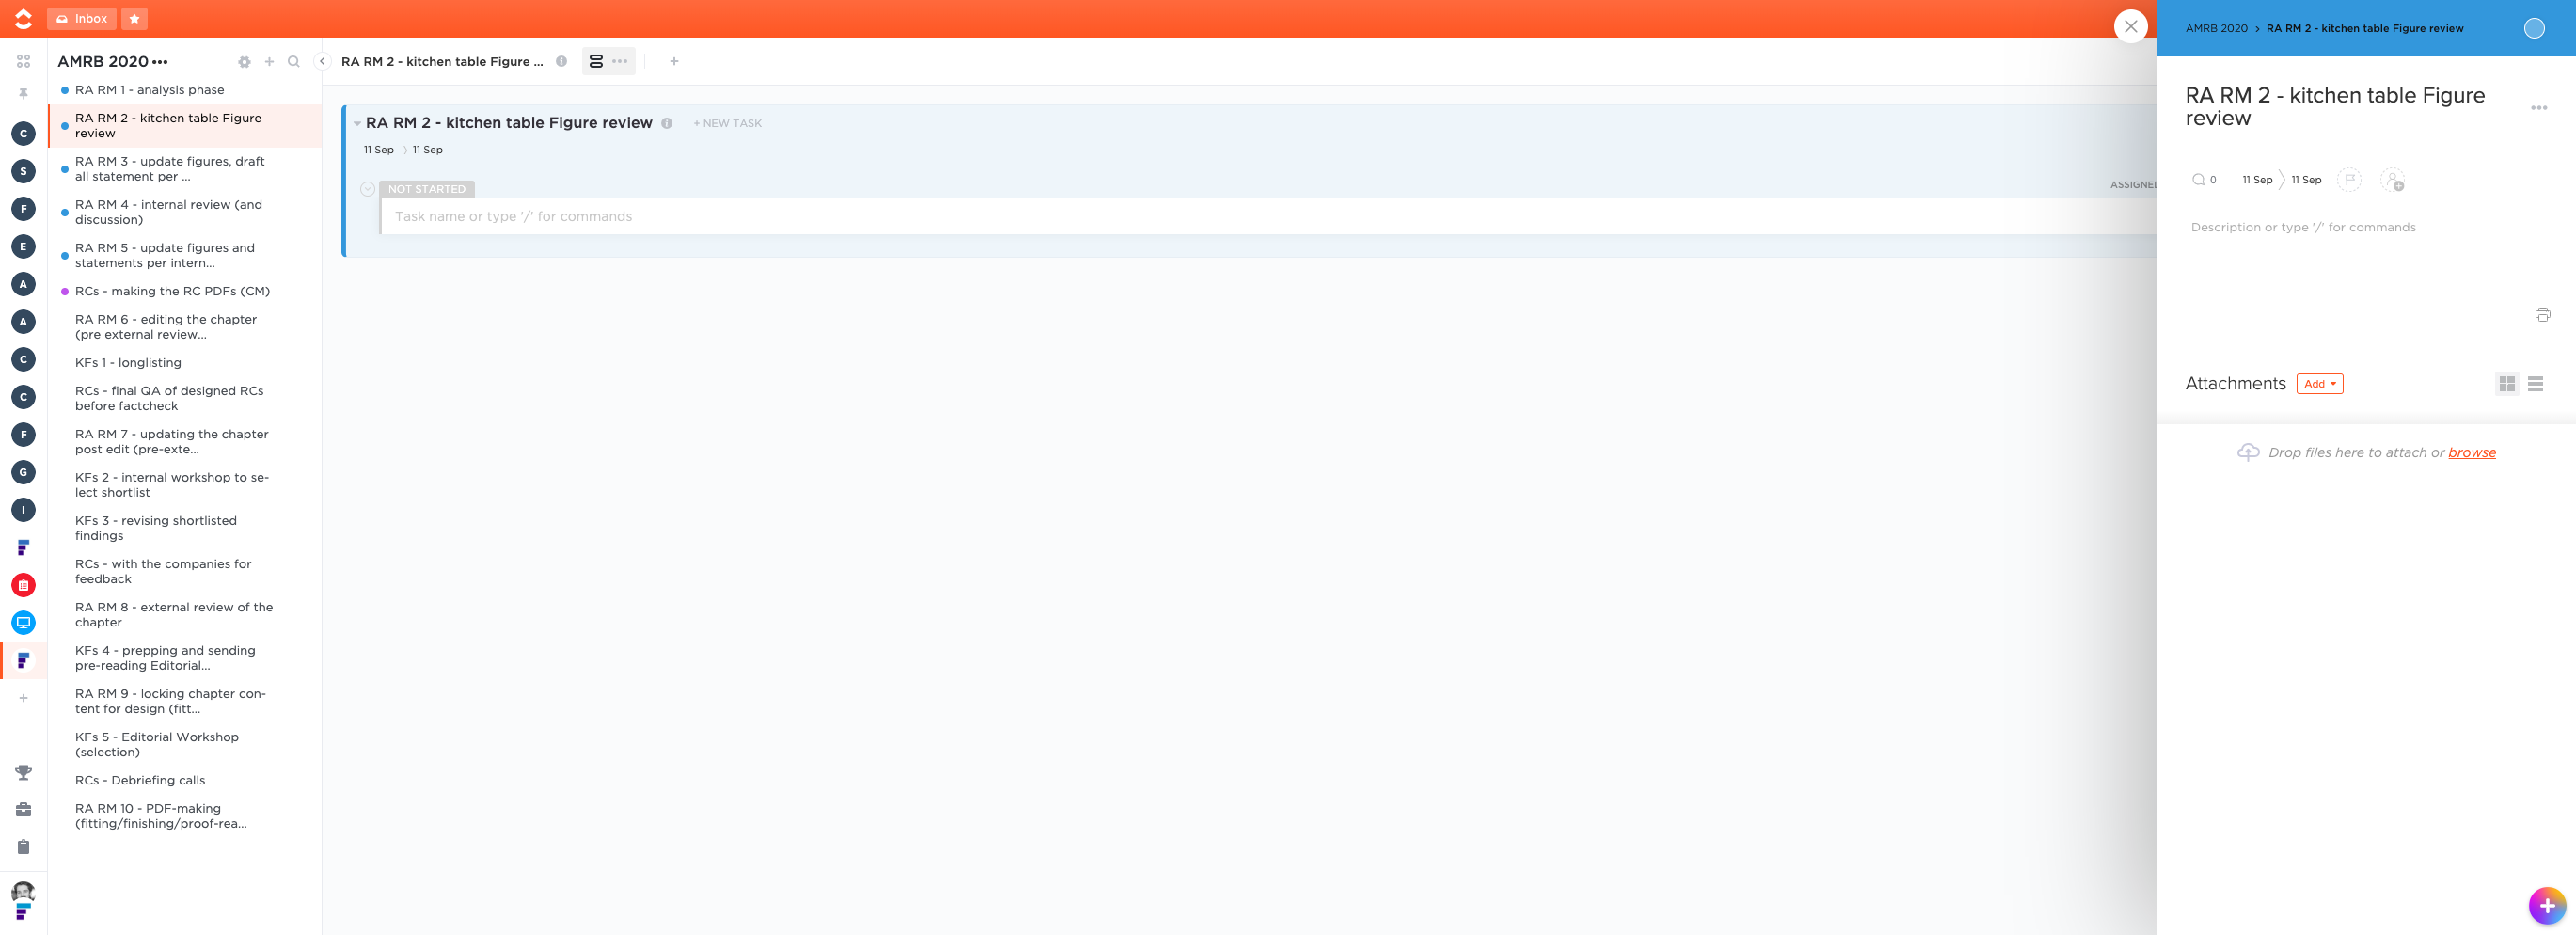Open the Inbox button in top bar
2576x935 pixels.
pos(81,18)
